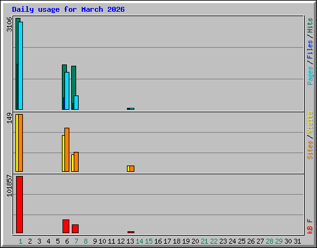Click the red kilobytes bar for day 1
This screenshot has height=248, width=317.
19,205
